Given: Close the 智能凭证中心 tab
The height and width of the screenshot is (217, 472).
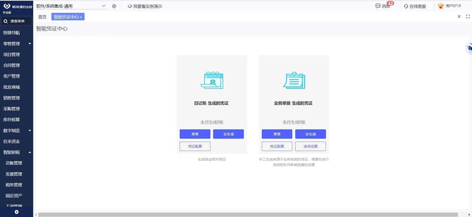Looking at the screenshot, I should coord(81,17).
